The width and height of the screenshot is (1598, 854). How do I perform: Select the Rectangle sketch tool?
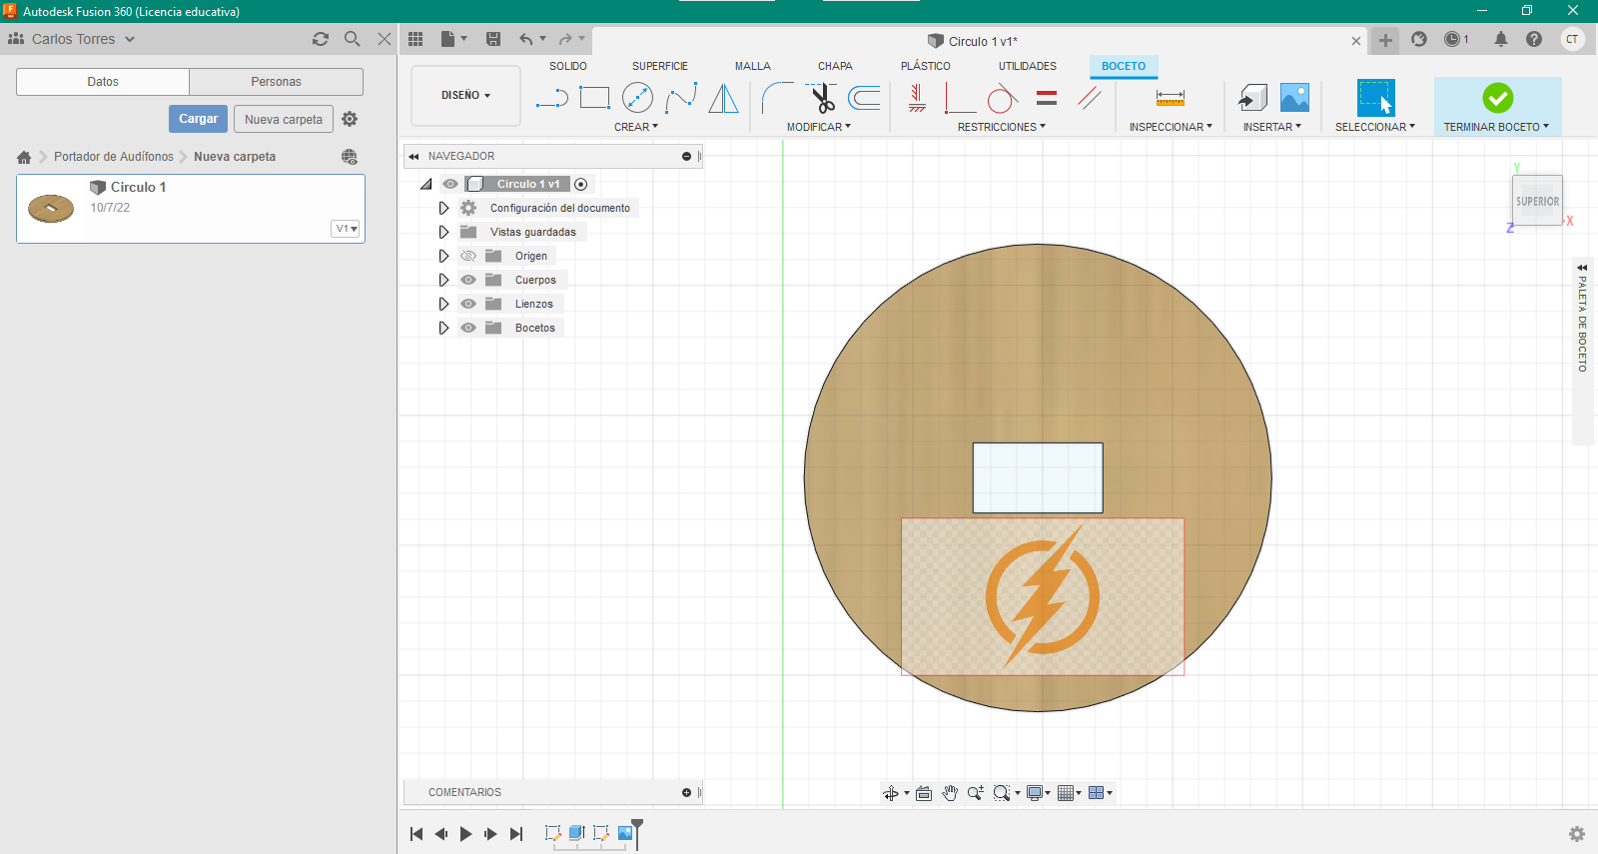(594, 98)
